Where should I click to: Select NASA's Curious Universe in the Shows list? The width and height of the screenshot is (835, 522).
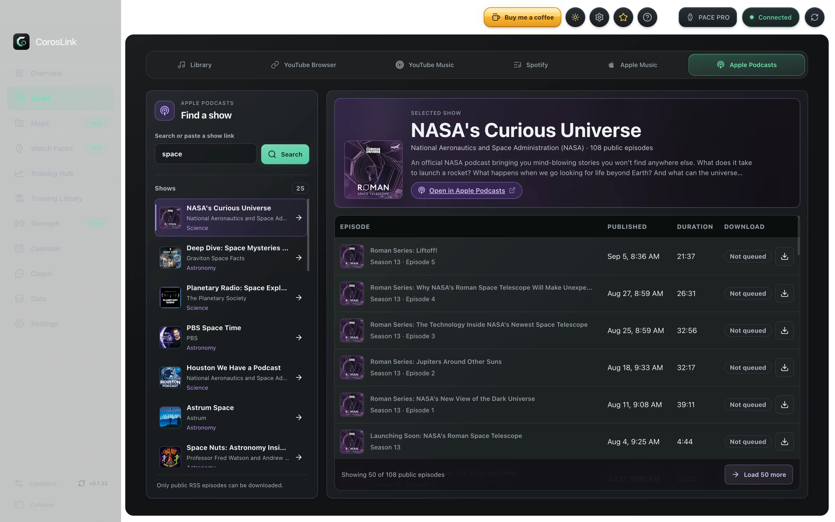[x=231, y=217]
